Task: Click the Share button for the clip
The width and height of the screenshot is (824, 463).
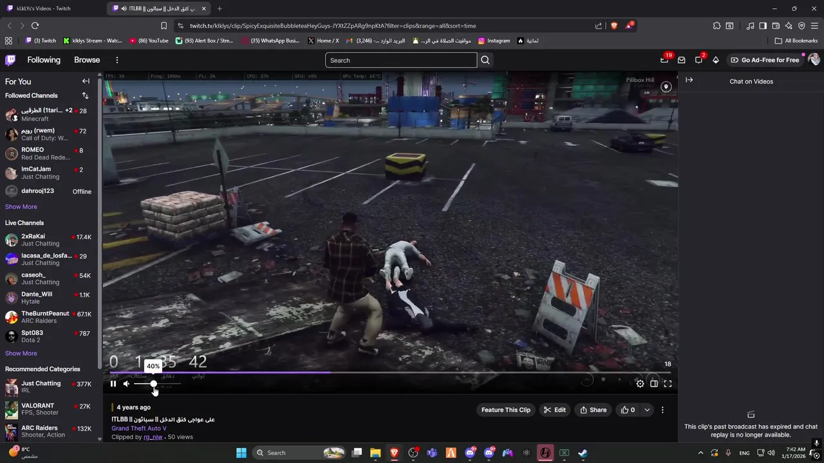Action: click(594, 410)
